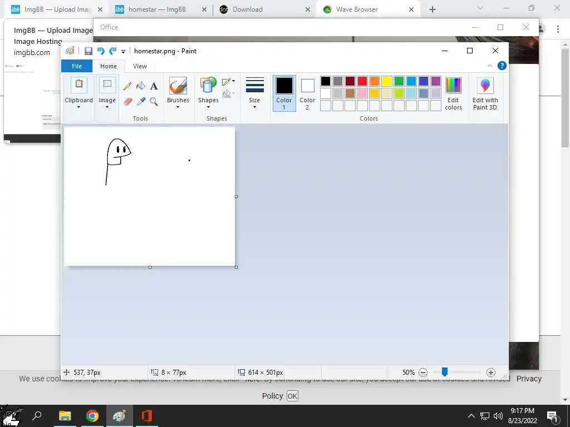Click the Paint Help question mark icon

pos(502,66)
